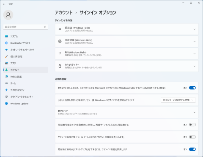Expand セキュリティ キー chevron
The width and height of the screenshot is (203, 157).
pos(195,66)
